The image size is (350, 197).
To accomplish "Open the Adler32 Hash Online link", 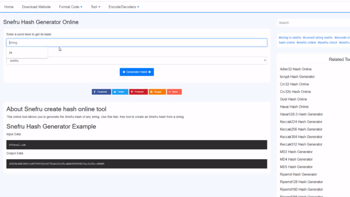I will point(295,69).
